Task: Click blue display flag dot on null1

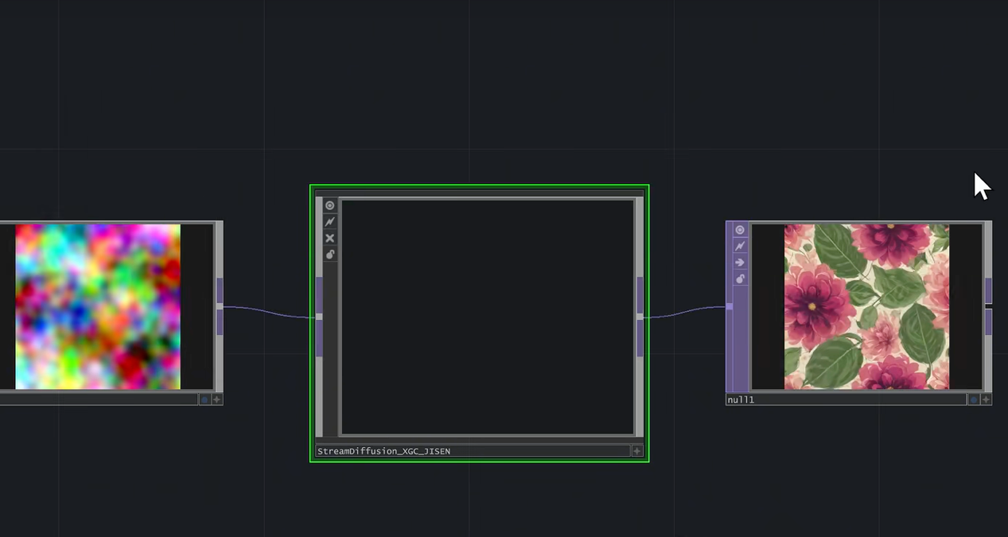Action: click(x=973, y=400)
